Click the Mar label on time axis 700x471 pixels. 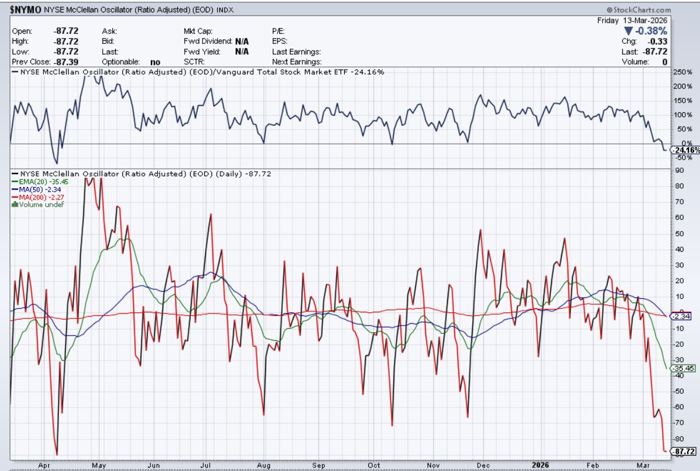pyautogui.click(x=643, y=465)
